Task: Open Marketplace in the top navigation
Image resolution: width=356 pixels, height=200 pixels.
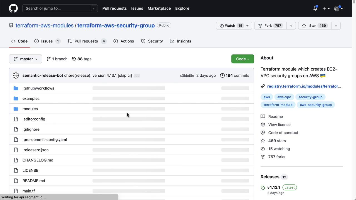Action: pos(159,8)
